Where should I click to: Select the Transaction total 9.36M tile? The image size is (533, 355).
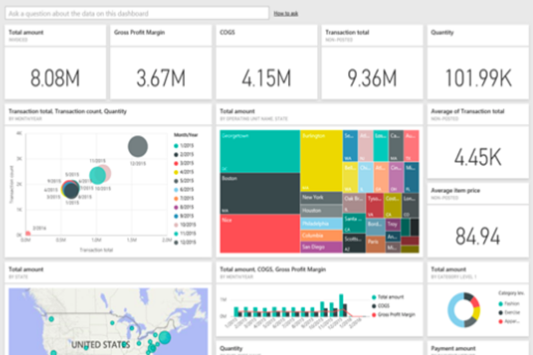coord(372,62)
